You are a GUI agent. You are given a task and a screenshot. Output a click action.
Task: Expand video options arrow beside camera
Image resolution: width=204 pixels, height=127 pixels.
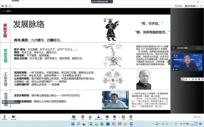click(x=18, y=118)
